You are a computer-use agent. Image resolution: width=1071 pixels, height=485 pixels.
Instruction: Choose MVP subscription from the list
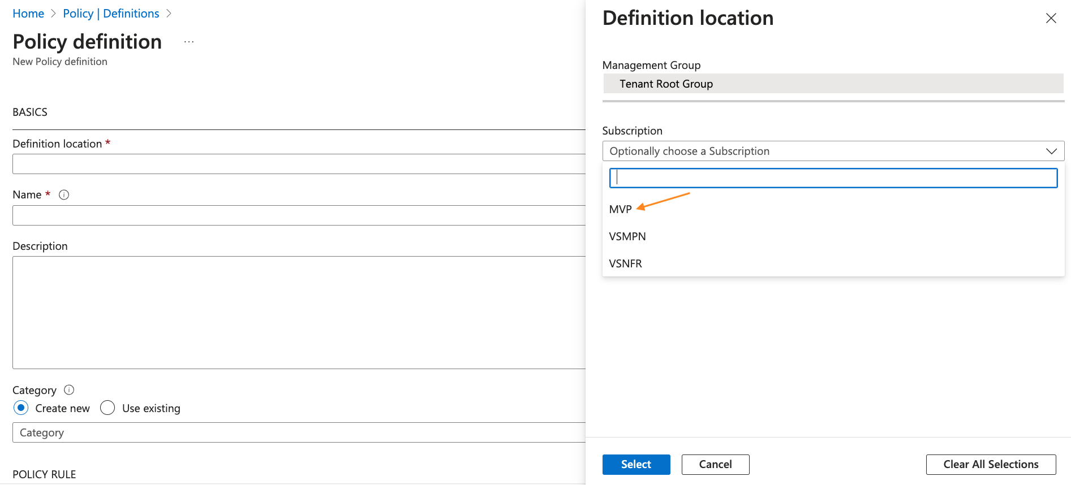coord(620,209)
